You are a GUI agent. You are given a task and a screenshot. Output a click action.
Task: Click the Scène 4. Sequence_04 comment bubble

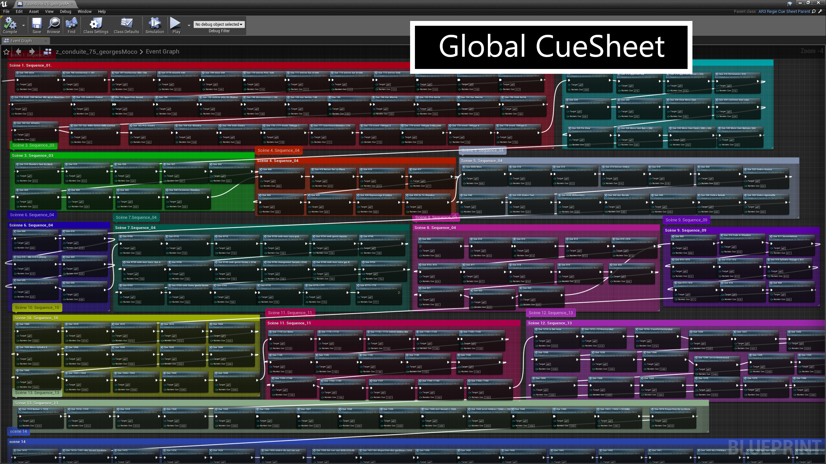pos(279,150)
